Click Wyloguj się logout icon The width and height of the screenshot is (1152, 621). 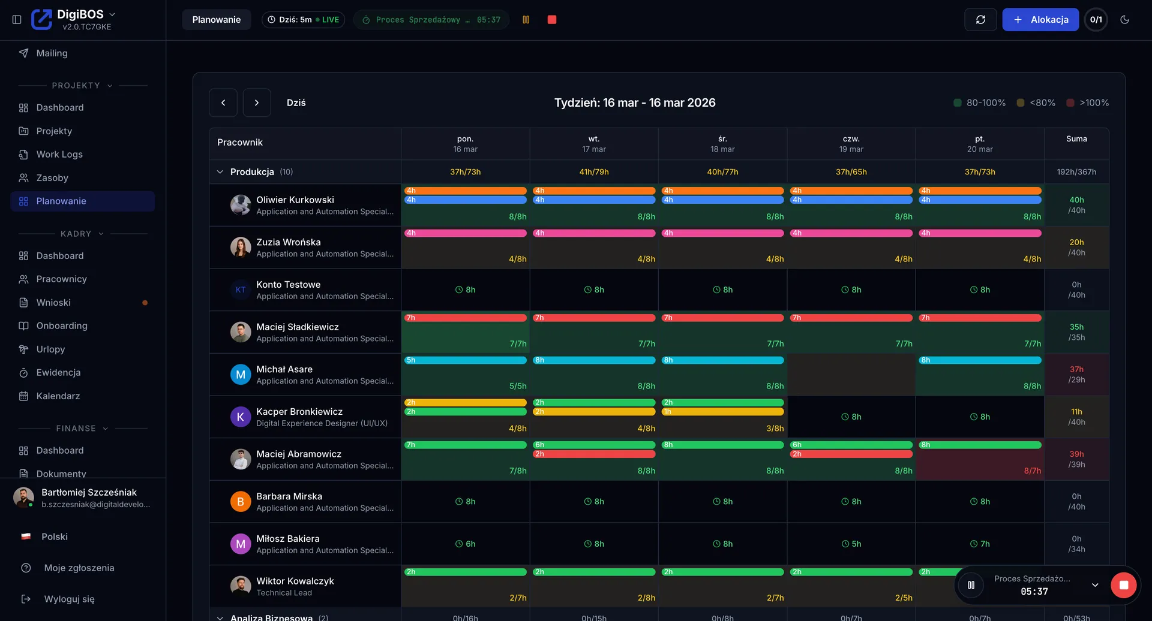pos(26,599)
